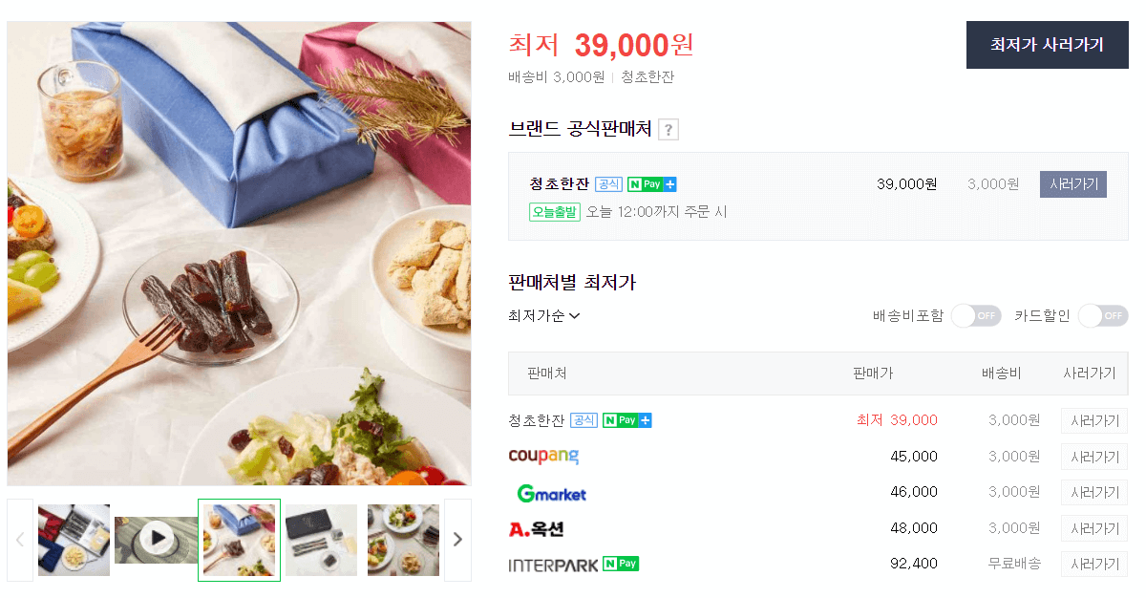Click the plus icon beside the N Pay badge
This screenshot has height=598, width=1146.
click(671, 183)
